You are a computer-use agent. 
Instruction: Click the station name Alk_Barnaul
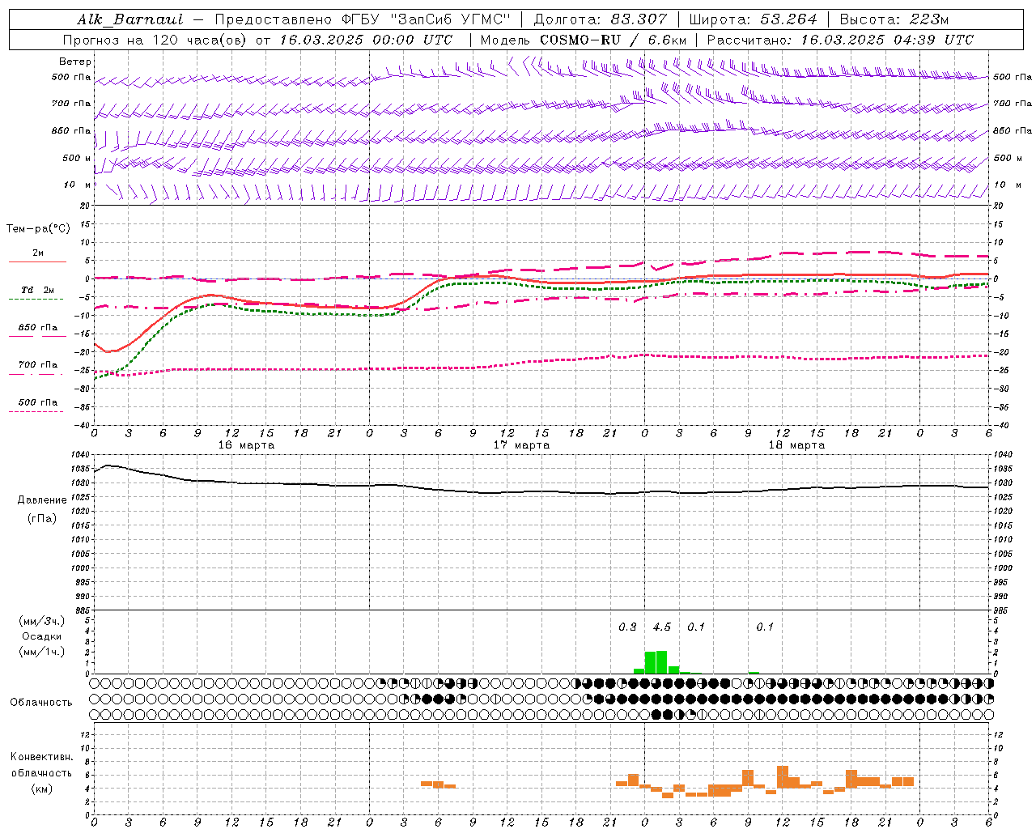click(130, 19)
